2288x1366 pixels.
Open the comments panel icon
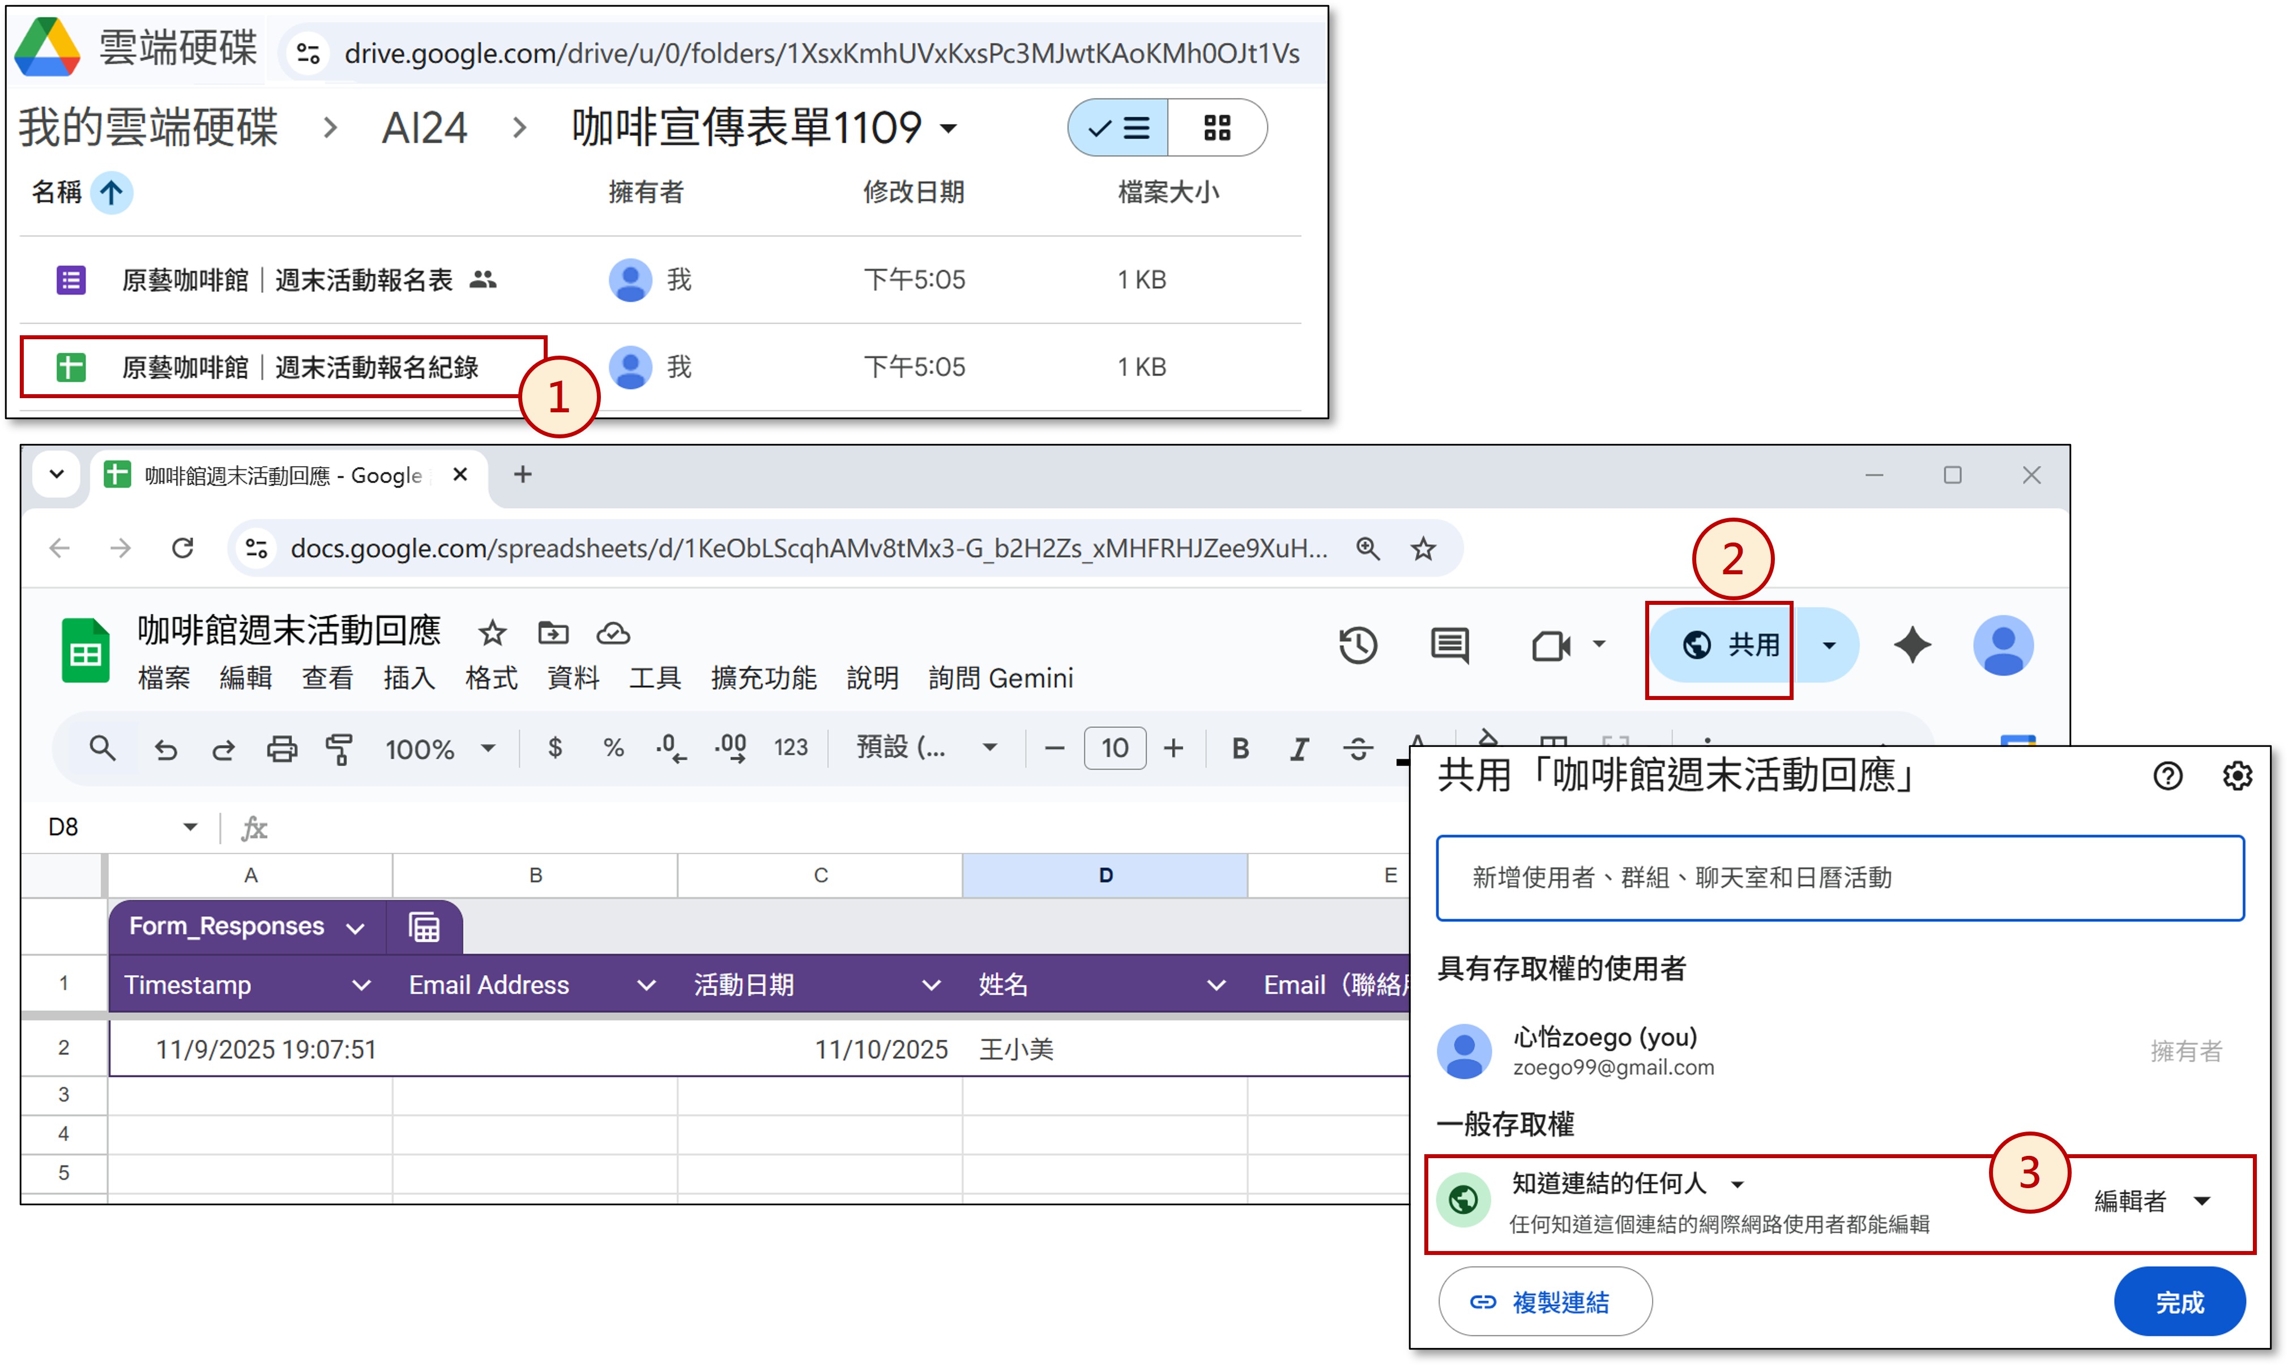1450,645
